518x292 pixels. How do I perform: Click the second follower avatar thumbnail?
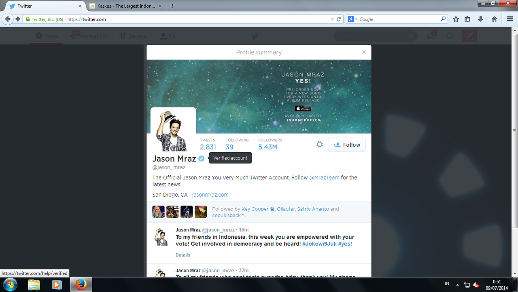[172, 212]
